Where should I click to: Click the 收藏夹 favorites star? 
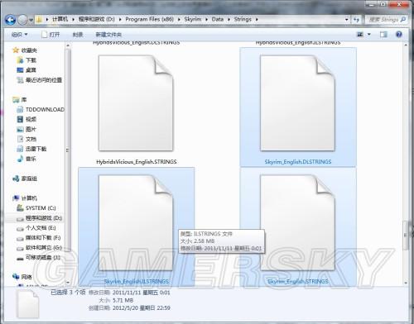point(16,50)
